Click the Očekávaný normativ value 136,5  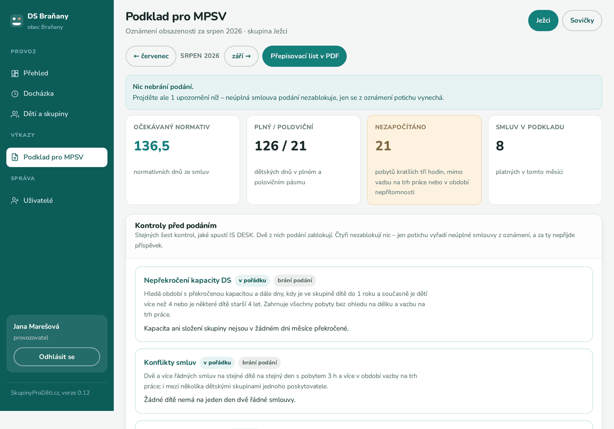tap(152, 146)
